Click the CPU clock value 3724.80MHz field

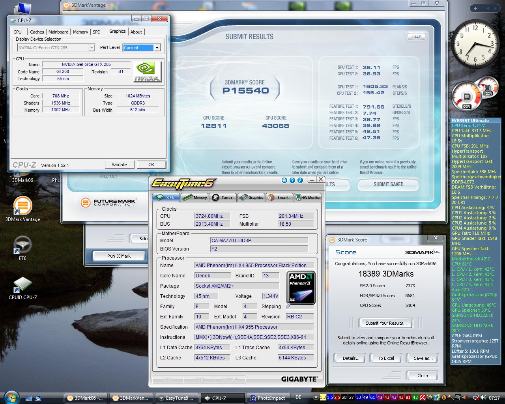213,216
